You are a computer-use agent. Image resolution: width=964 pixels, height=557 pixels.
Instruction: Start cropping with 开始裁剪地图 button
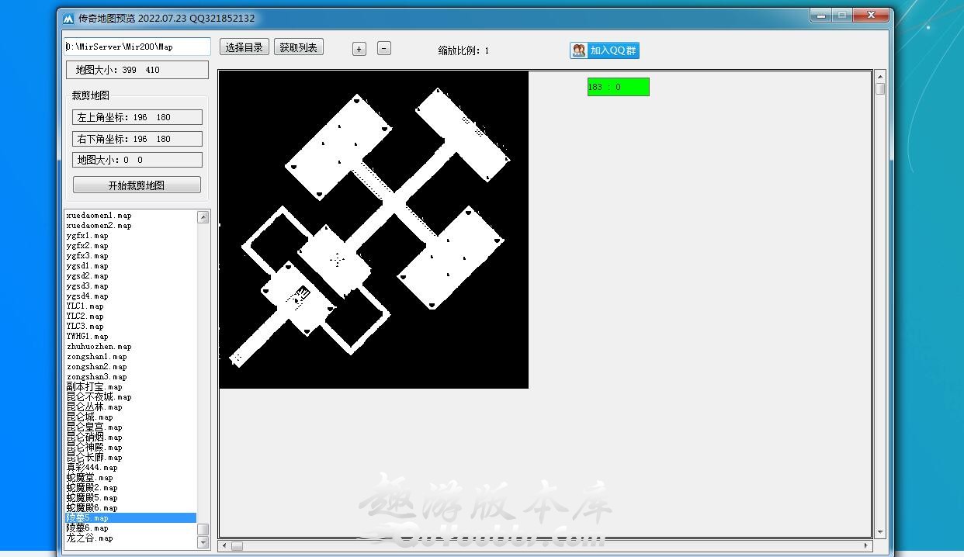(137, 185)
